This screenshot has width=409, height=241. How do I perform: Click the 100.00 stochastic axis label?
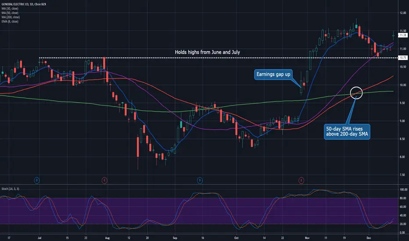[x=403, y=189]
